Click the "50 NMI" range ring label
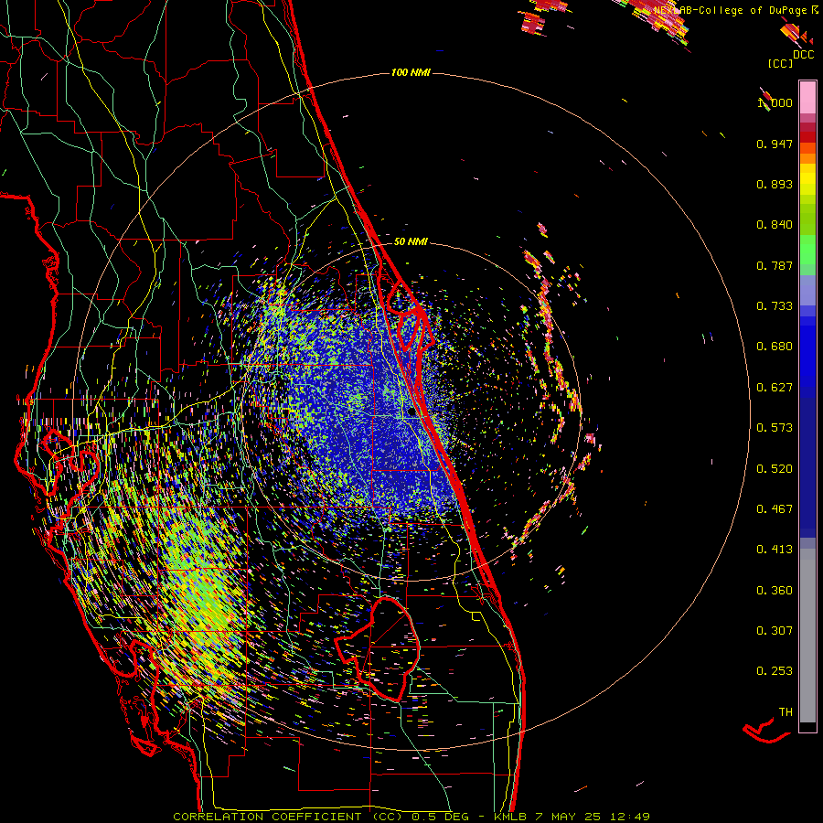The image size is (823, 823). click(411, 242)
